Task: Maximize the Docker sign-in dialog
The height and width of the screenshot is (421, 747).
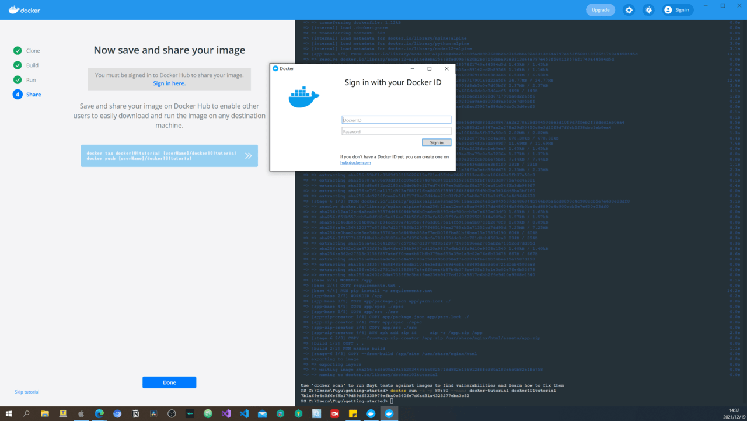Action: point(430,68)
